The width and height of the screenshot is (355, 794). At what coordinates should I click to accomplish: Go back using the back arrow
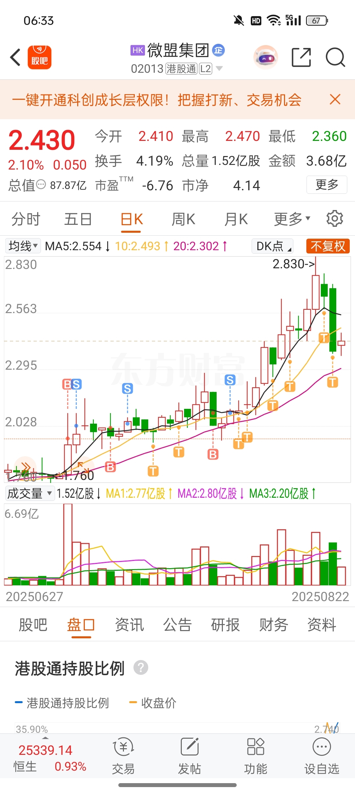point(15,57)
